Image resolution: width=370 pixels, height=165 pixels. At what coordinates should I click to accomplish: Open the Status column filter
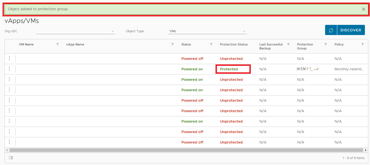point(211,44)
